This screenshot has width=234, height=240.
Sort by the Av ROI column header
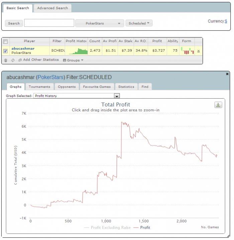click(x=141, y=41)
